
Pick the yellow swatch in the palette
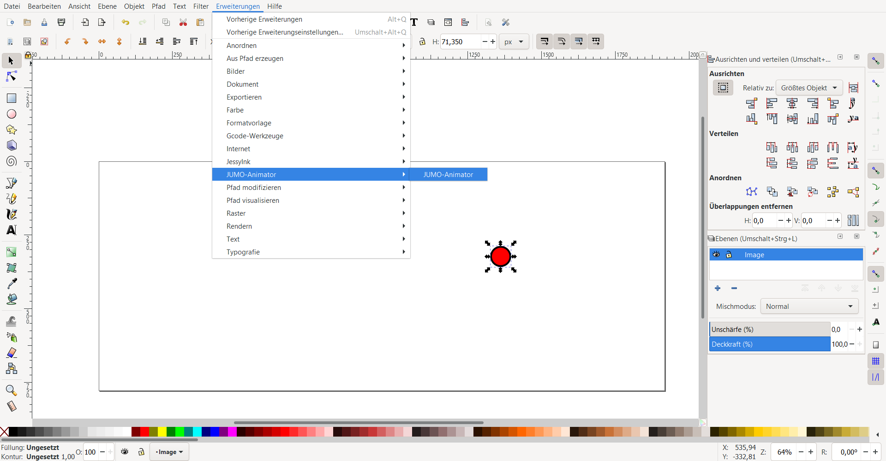162,432
